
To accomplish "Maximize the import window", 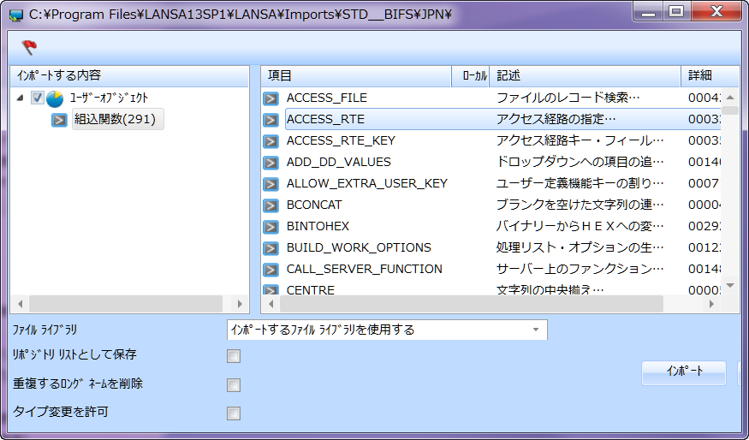I will pos(676,12).
